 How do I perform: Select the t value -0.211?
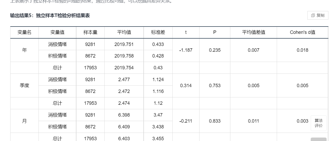coord(186,121)
